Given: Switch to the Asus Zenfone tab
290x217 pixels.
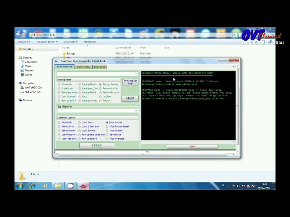Looking at the screenshot, I should (64, 66).
